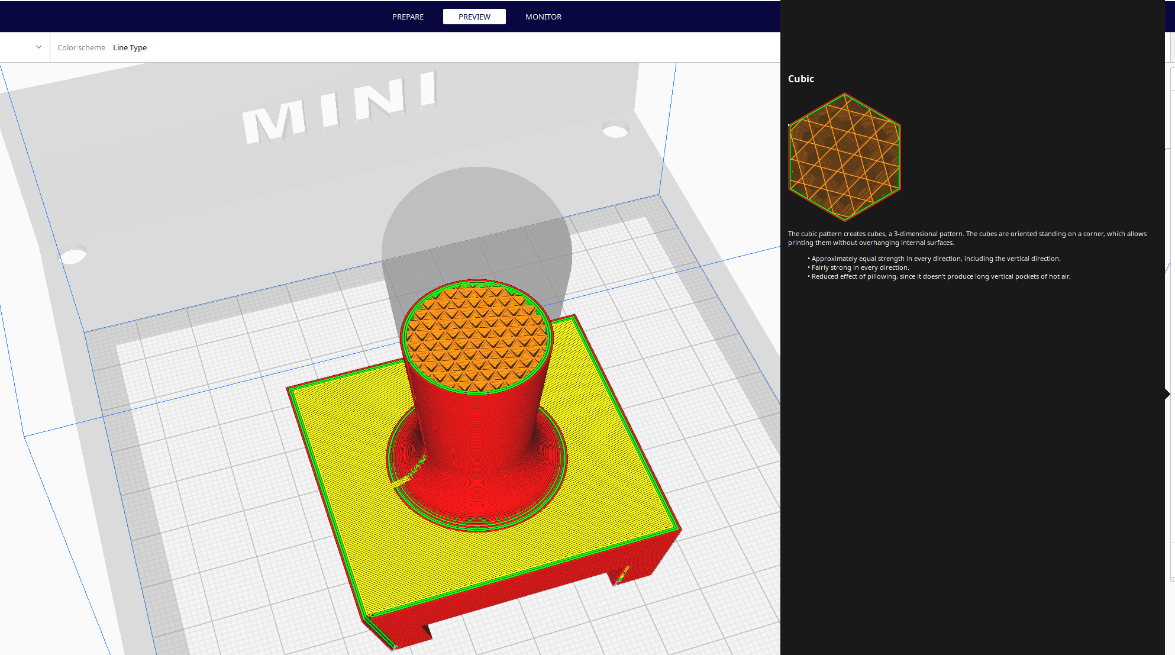
Task: Click the Color scheme label
Action: tap(81, 47)
